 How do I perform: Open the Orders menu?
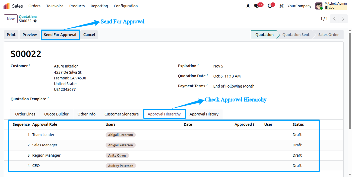34,6
